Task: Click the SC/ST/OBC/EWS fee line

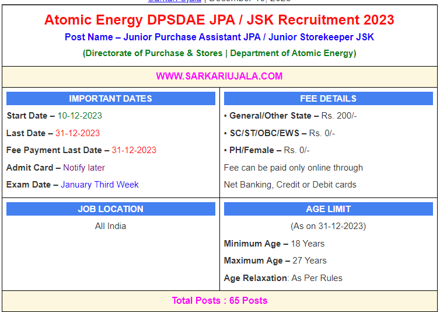Action: click(280, 133)
